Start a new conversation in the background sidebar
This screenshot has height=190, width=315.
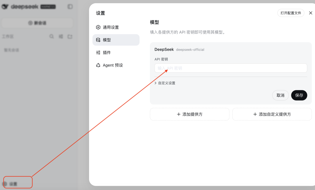pyautogui.click(x=37, y=23)
